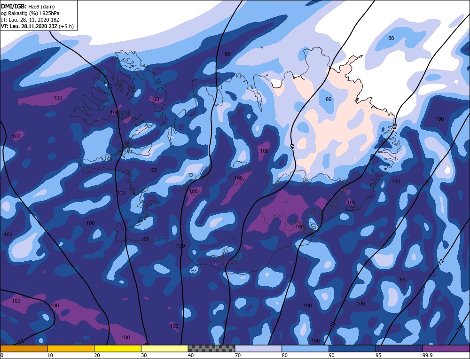Click the lavender 70–80 legend swatch
Image resolution: width=470 pixels, height=359 pixels.
coord(258,349)
